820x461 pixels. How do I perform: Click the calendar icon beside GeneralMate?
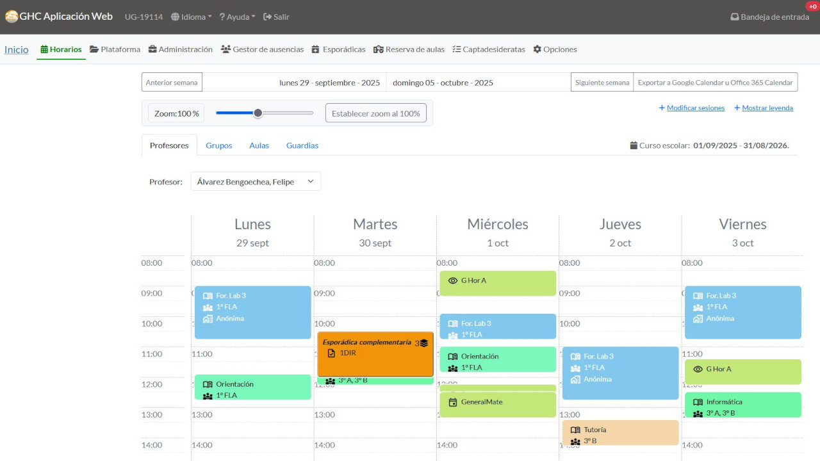(x=453, y=402)
